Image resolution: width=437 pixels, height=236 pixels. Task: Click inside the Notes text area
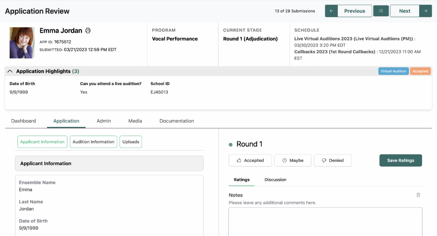pos(325,222)
